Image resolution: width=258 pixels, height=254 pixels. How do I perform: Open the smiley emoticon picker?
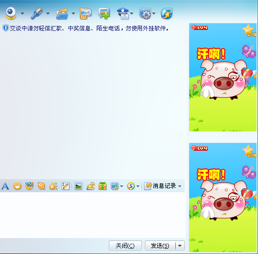click(x=17, y=186)
